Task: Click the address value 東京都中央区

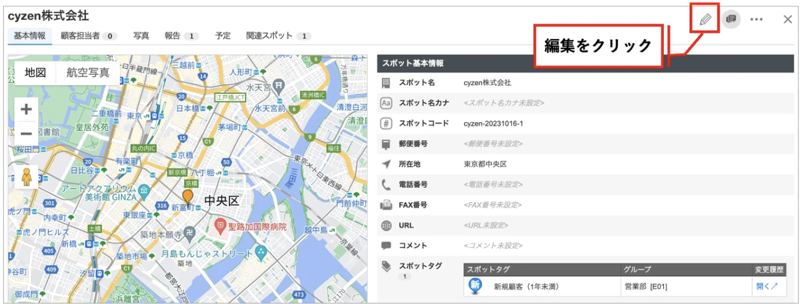Action: coord(485,164)
